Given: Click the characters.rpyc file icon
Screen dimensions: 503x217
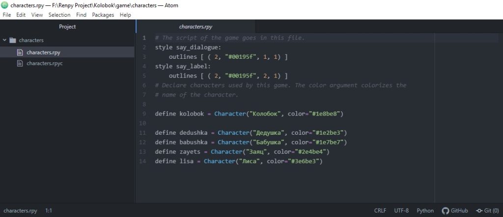Looking at the screenshot, I should coord(20,63).
